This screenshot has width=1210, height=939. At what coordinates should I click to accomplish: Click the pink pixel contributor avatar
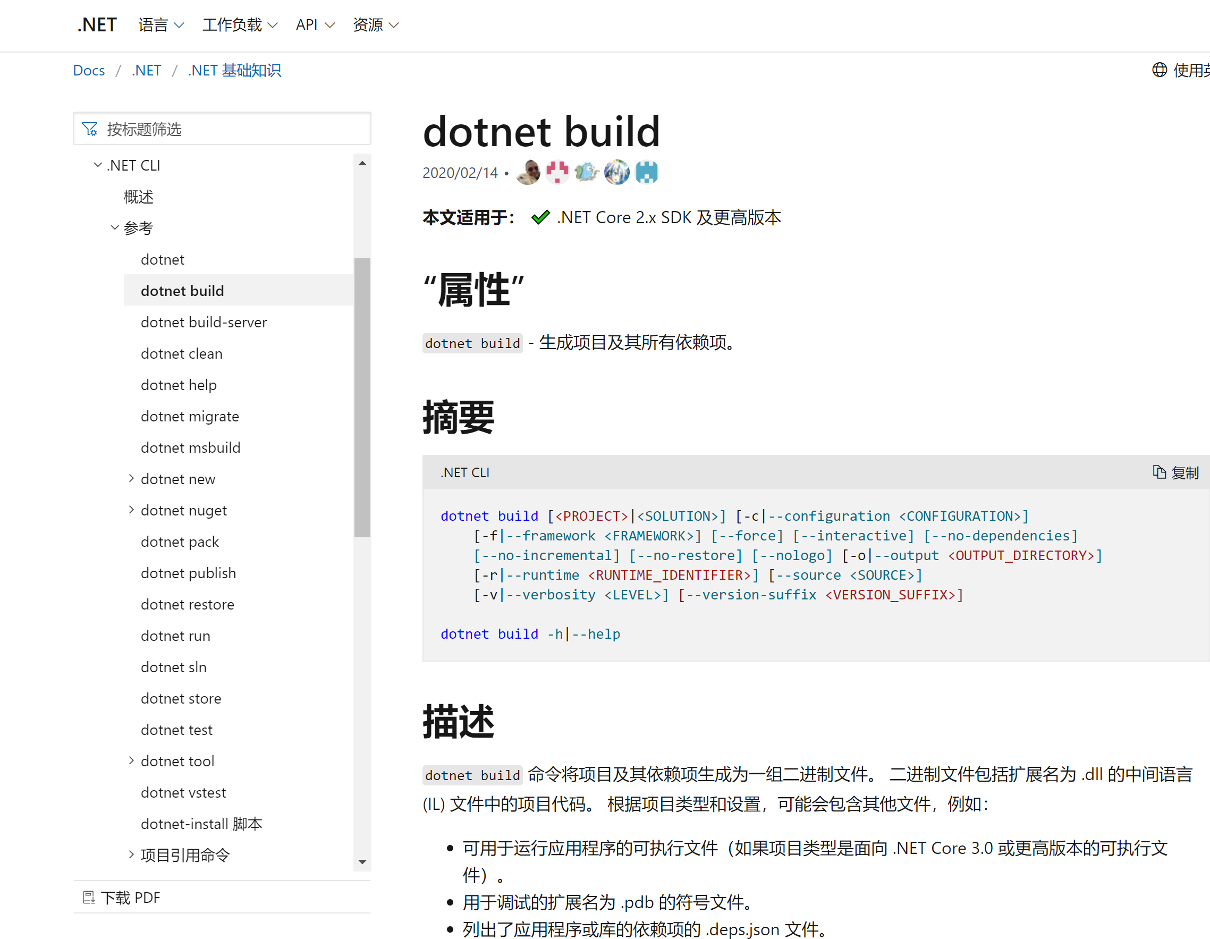pos(557,172)
